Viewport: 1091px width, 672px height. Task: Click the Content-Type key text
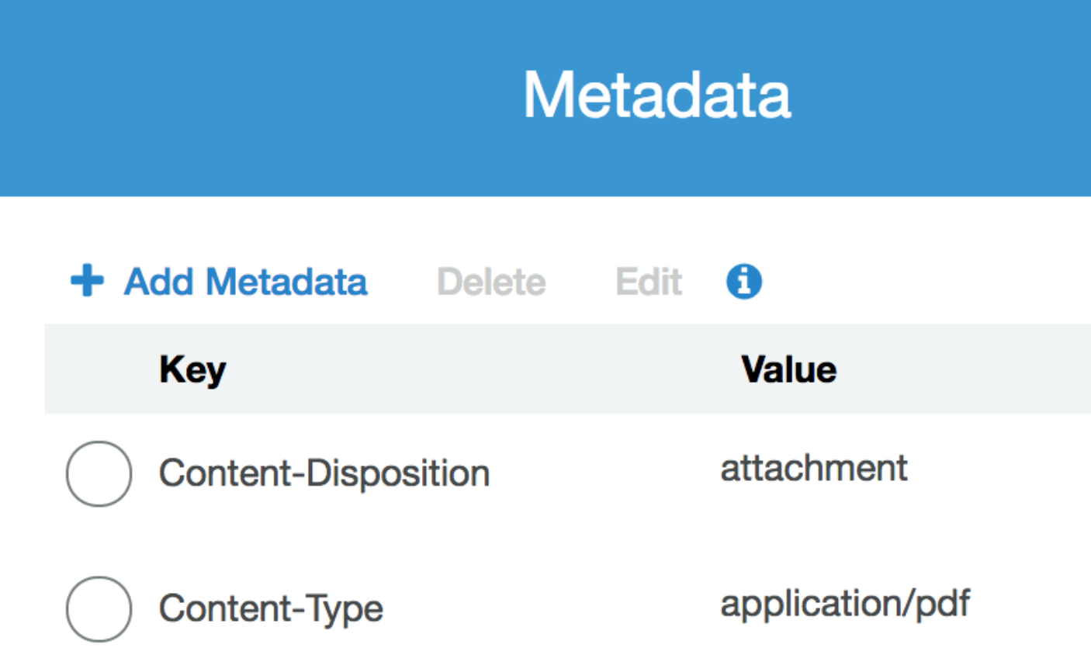pyautogui.click(x=271, y=608)
